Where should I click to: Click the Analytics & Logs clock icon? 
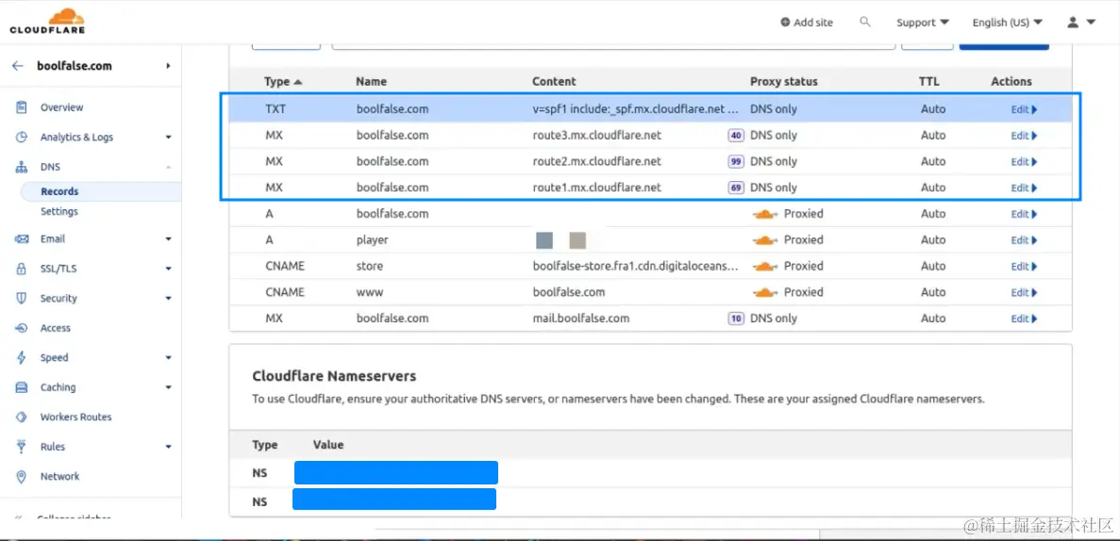[x=22, y=137]
